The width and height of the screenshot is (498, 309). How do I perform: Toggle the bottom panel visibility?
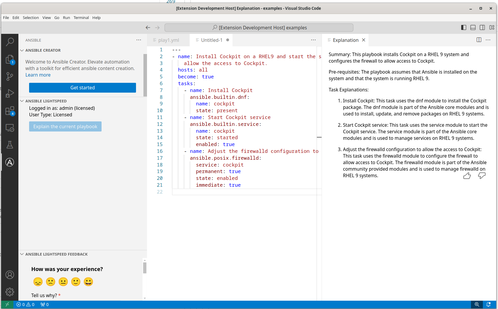473,28
